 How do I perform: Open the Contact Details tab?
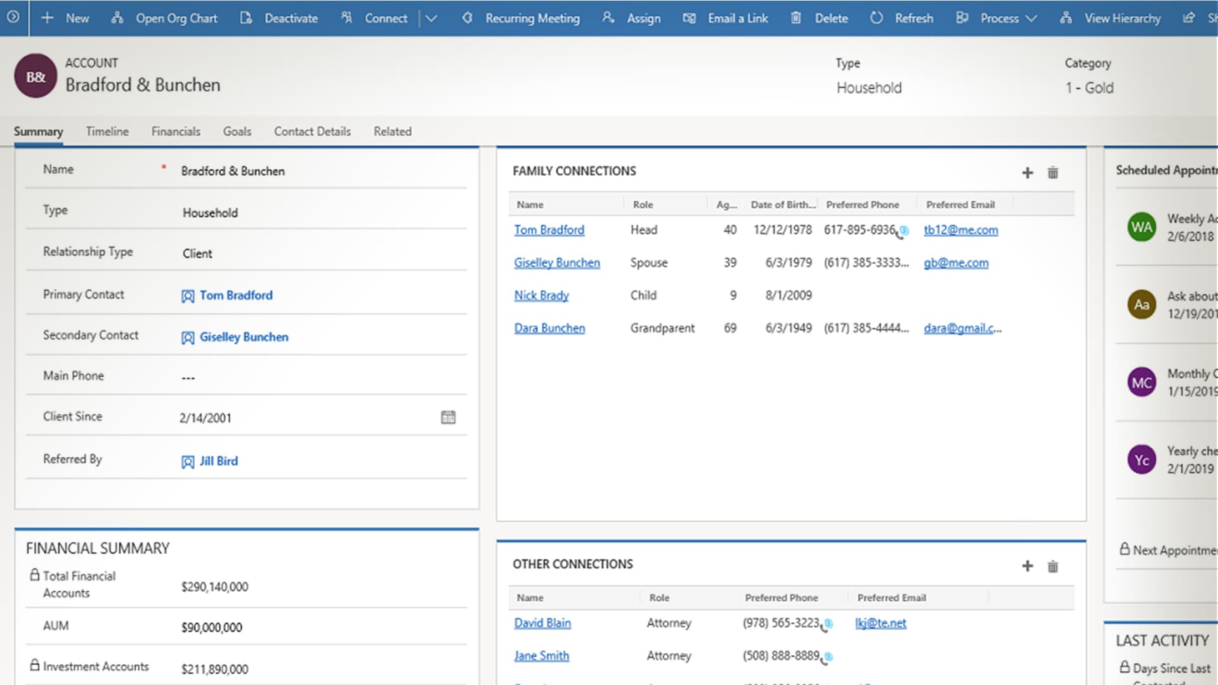click(312, 131)
